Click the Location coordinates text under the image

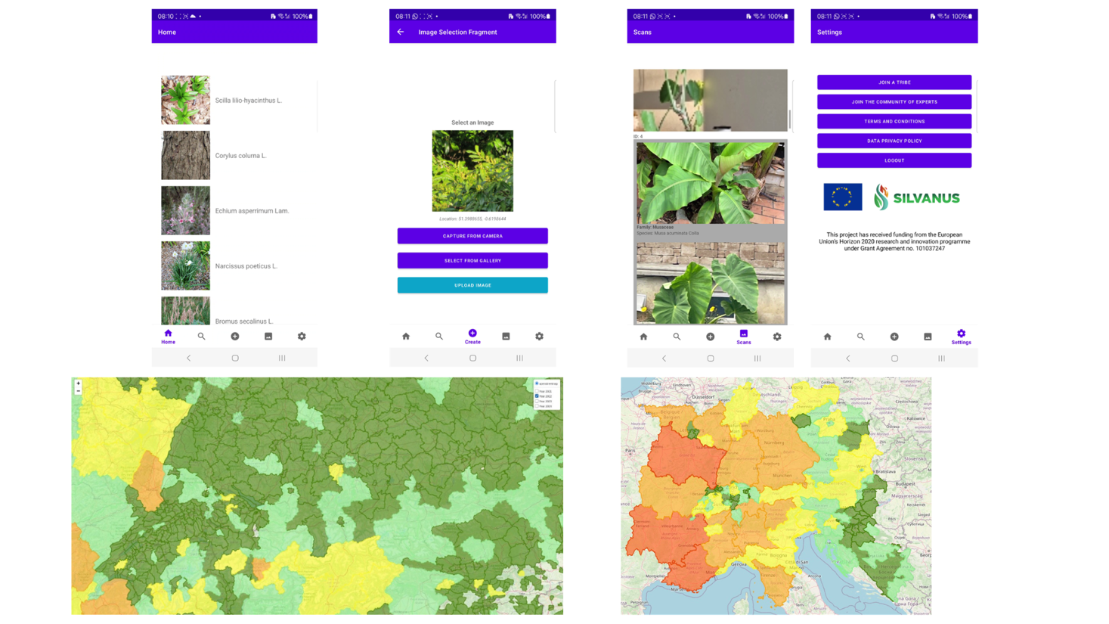[x=472, y=219]
